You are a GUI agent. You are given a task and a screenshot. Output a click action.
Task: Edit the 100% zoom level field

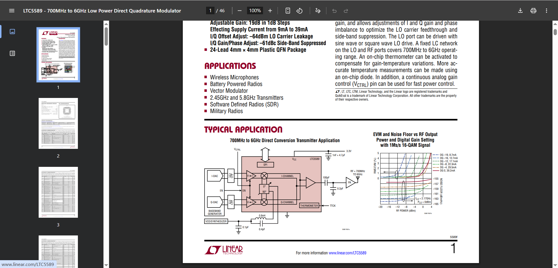[x=255, y=11]
